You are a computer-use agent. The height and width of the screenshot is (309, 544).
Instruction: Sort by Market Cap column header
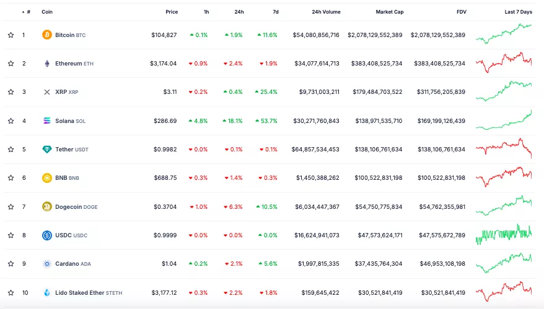click(388, 12)
